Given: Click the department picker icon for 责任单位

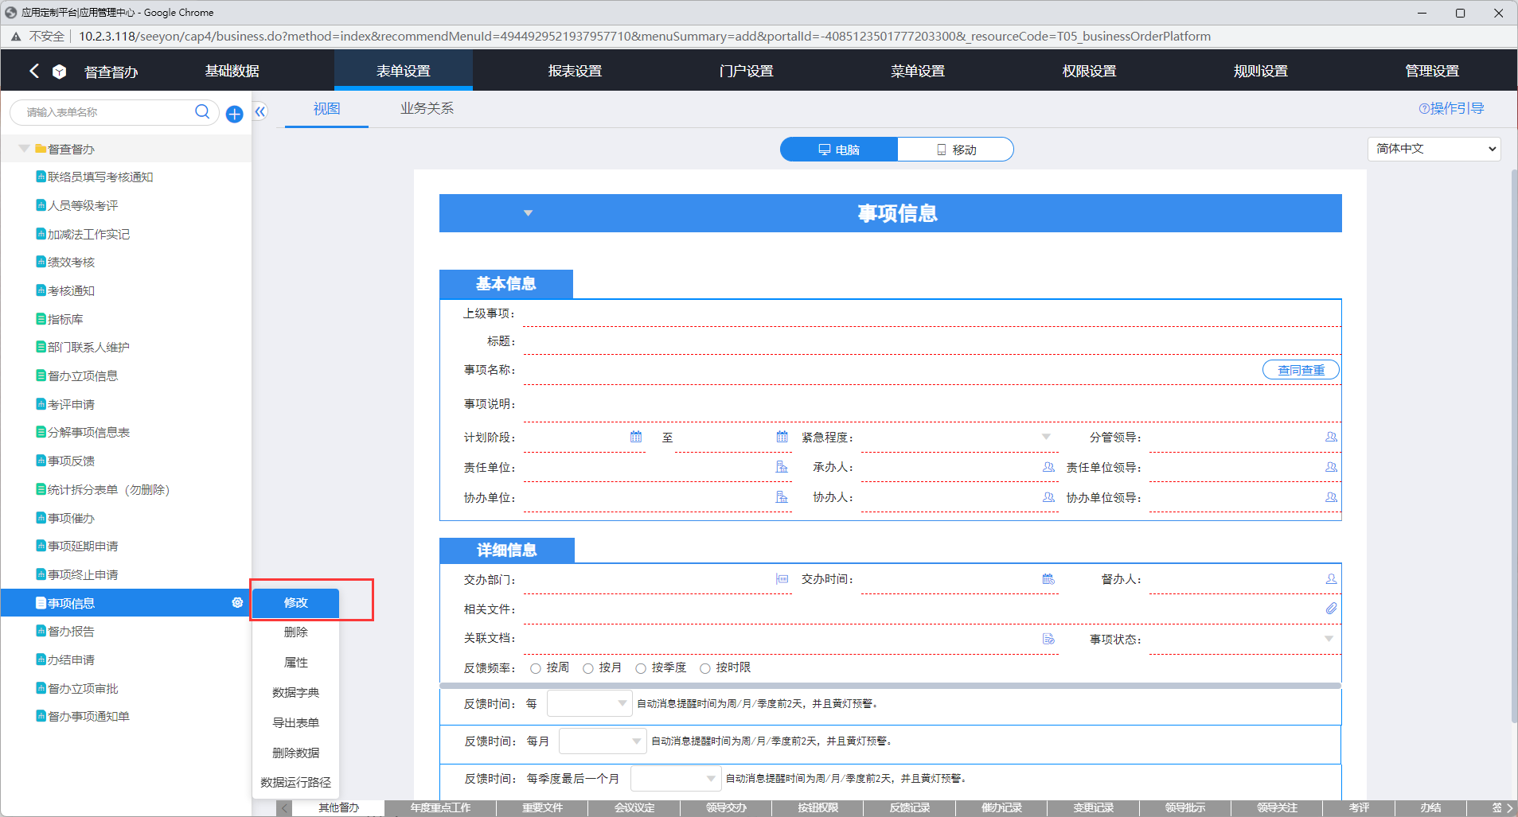Looking at the screenshot, I should pyautogui.click(x=782, y=468).
